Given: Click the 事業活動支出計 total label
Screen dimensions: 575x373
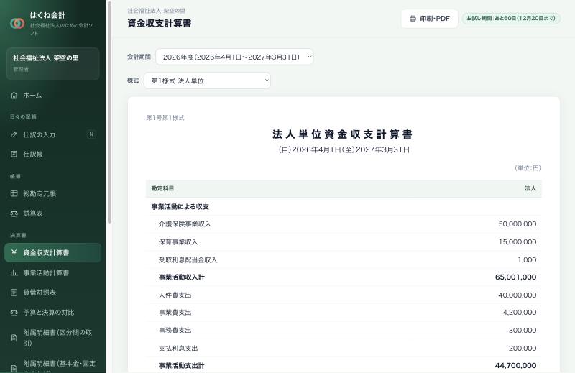Looking at the screenshot, I should pyautogui.click(x=182, y=366).
